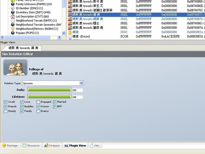Screen dimensions: 205x154
Task: Click the yellow sim icon of SDSC row
Action: coord(70,32)
